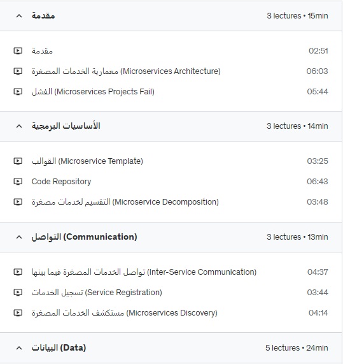Screen dimensions: 343x364
Task: Collapse the الأساسيات البرمجية section
Action: 19,126
